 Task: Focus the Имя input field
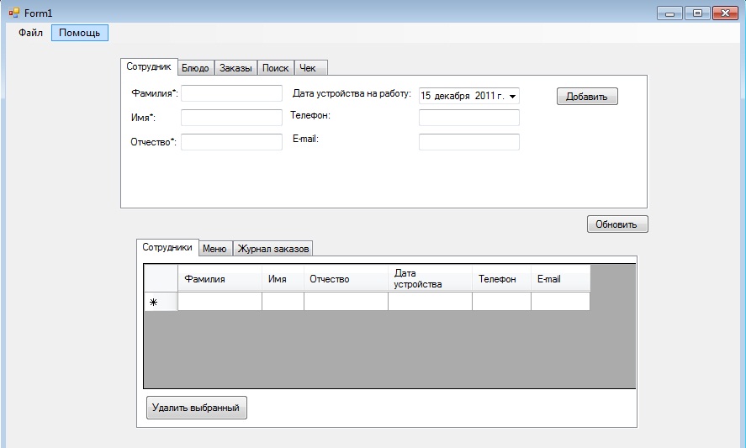click(231, 118)
